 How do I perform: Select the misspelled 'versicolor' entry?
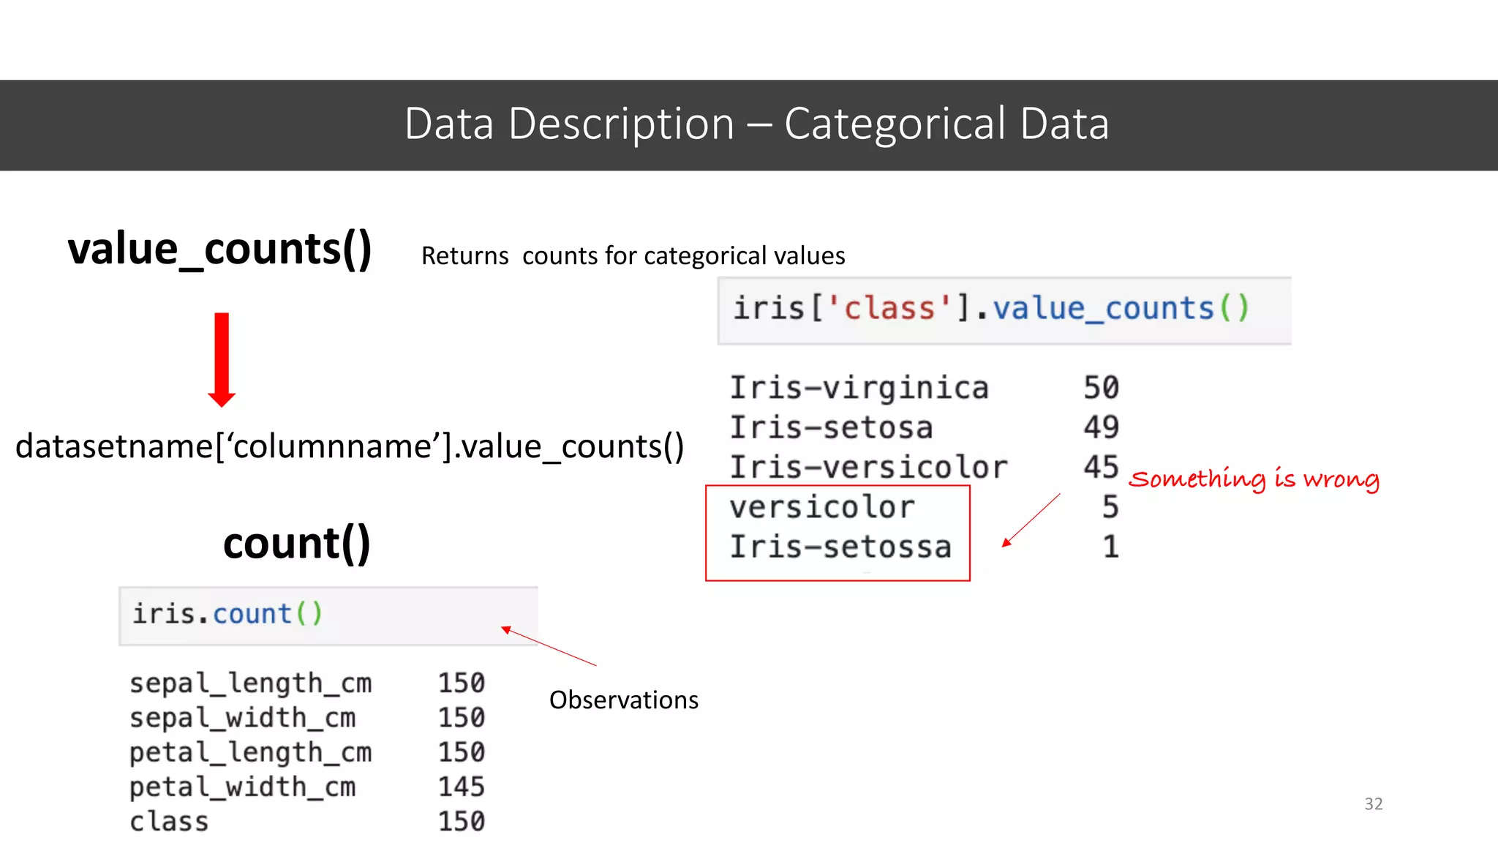822,507
